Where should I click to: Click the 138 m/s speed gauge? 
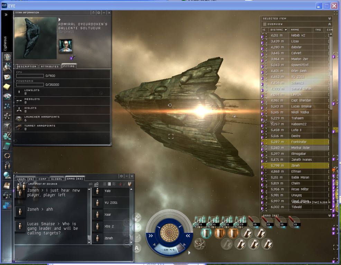tap(169, 249)
